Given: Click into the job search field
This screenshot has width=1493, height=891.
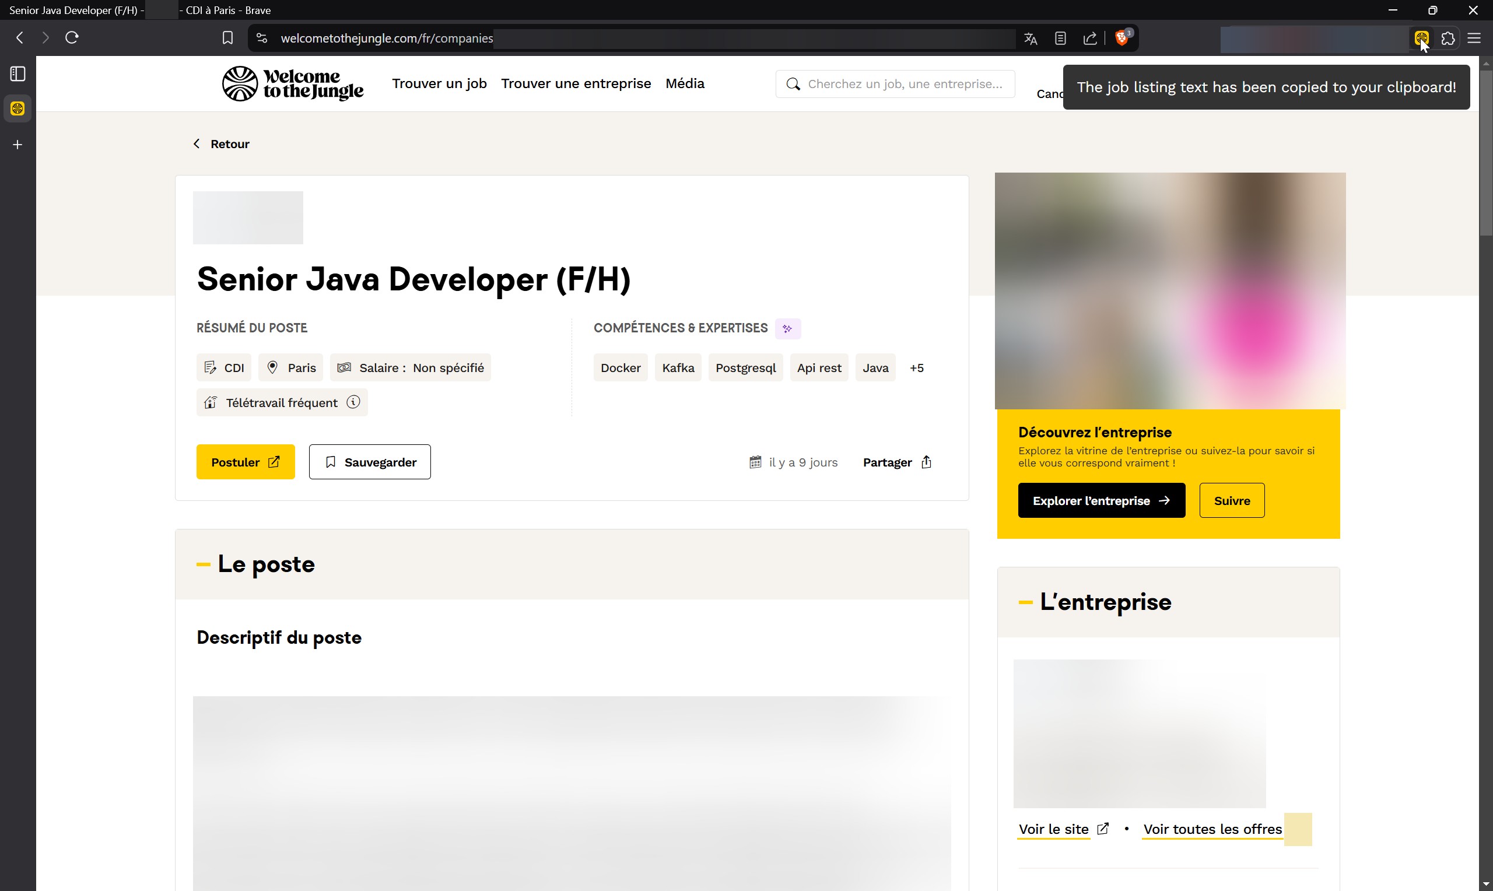Looking at the screenshot, I should pyautogui.click(x=903, y=84).
